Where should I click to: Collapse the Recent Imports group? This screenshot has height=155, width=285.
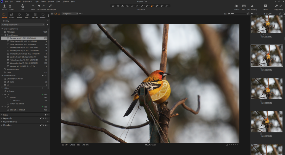click(2, 35)
